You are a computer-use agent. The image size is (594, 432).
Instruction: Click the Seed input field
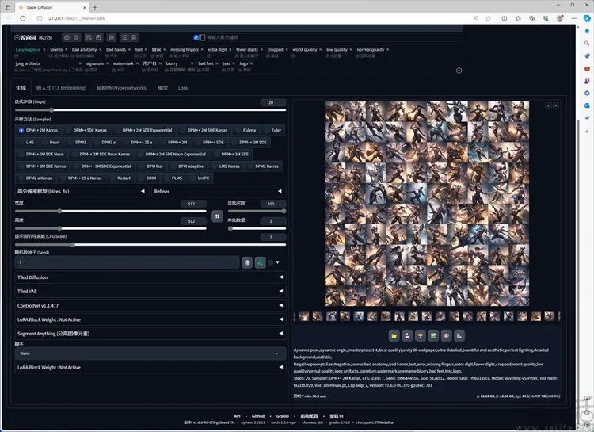[127, 262]
